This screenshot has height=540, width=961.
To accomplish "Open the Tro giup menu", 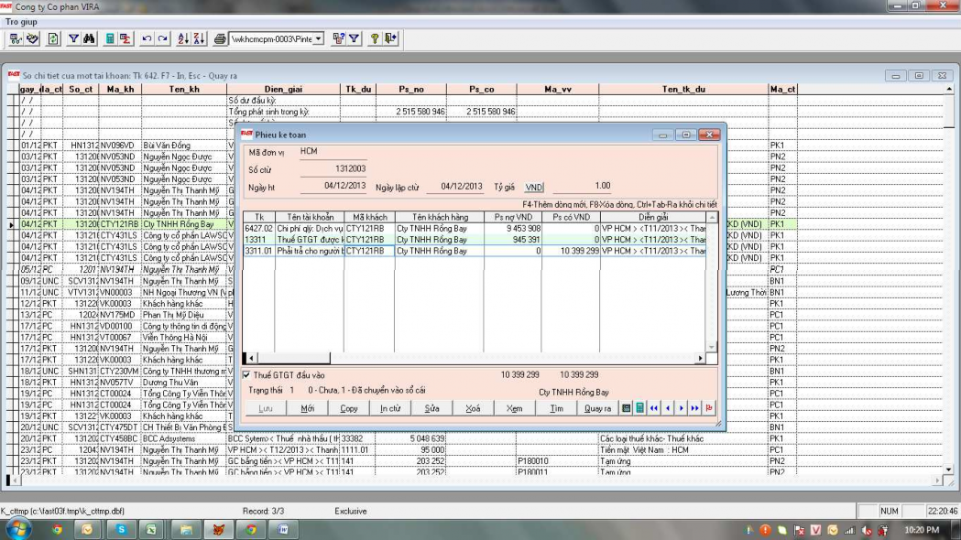I will point(22,20).
